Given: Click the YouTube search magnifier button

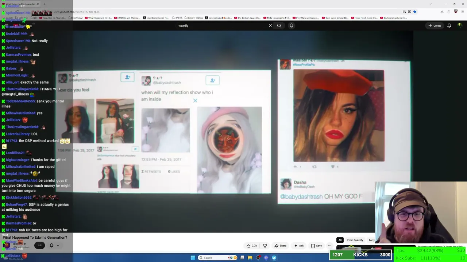Looking at the screenshot, I should [279, 25].
